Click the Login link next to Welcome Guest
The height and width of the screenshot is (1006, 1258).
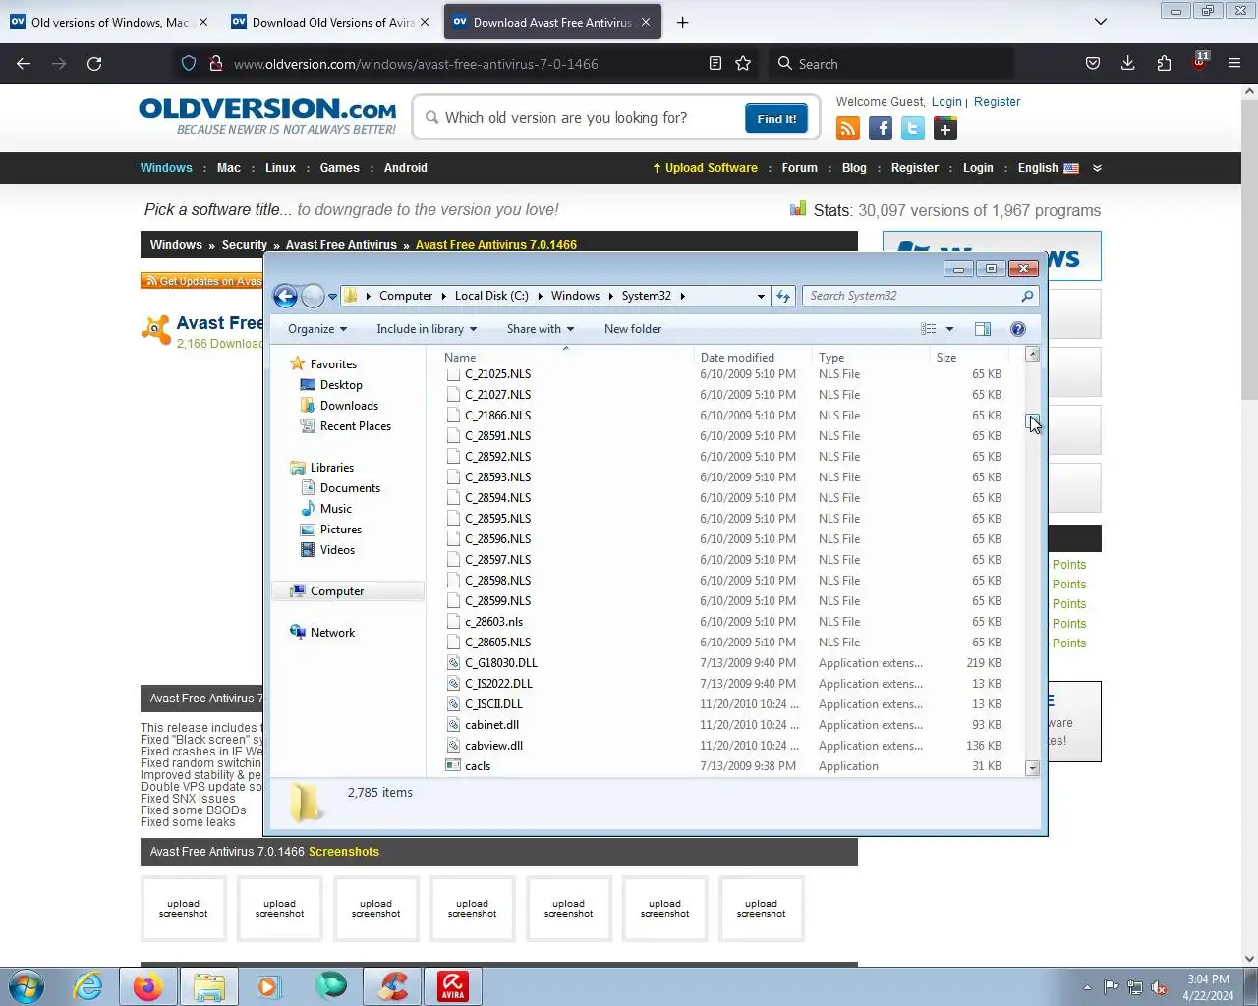(946, 102)
